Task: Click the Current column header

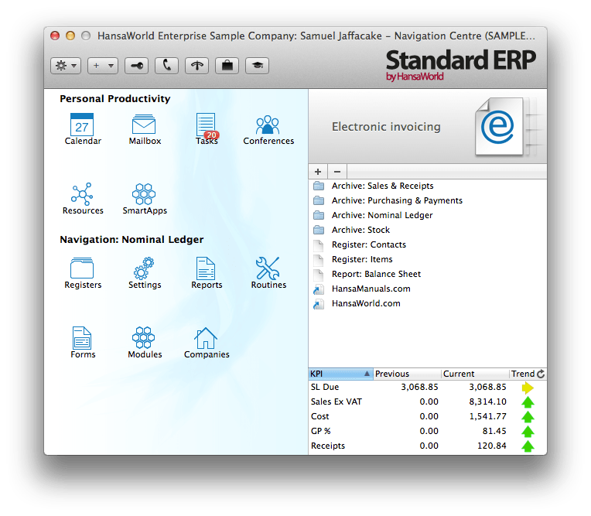Action: point(475,374)
